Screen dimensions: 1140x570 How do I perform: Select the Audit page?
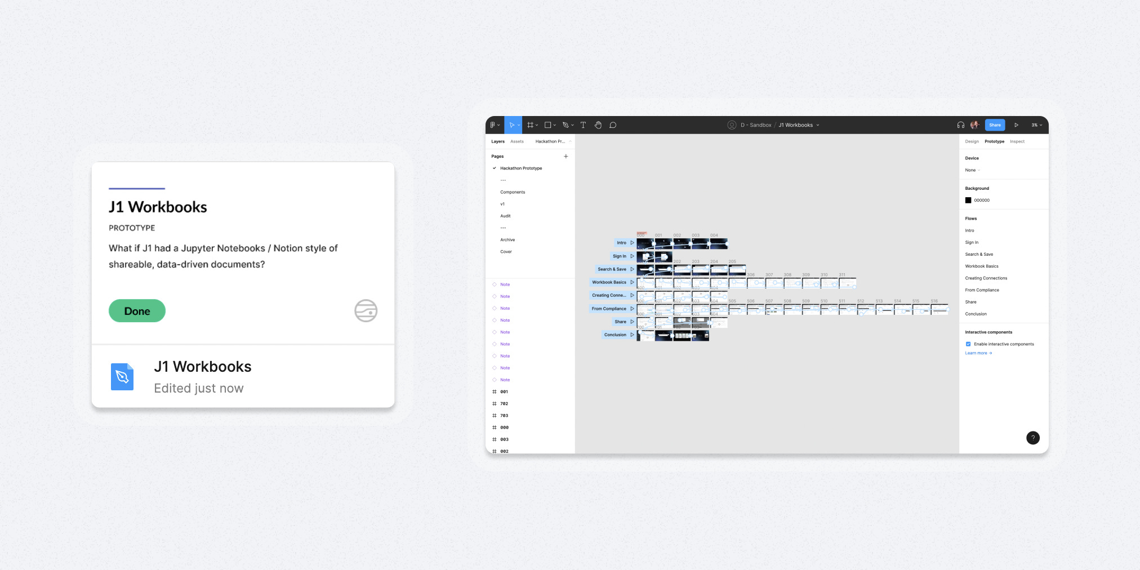[505, 216]
